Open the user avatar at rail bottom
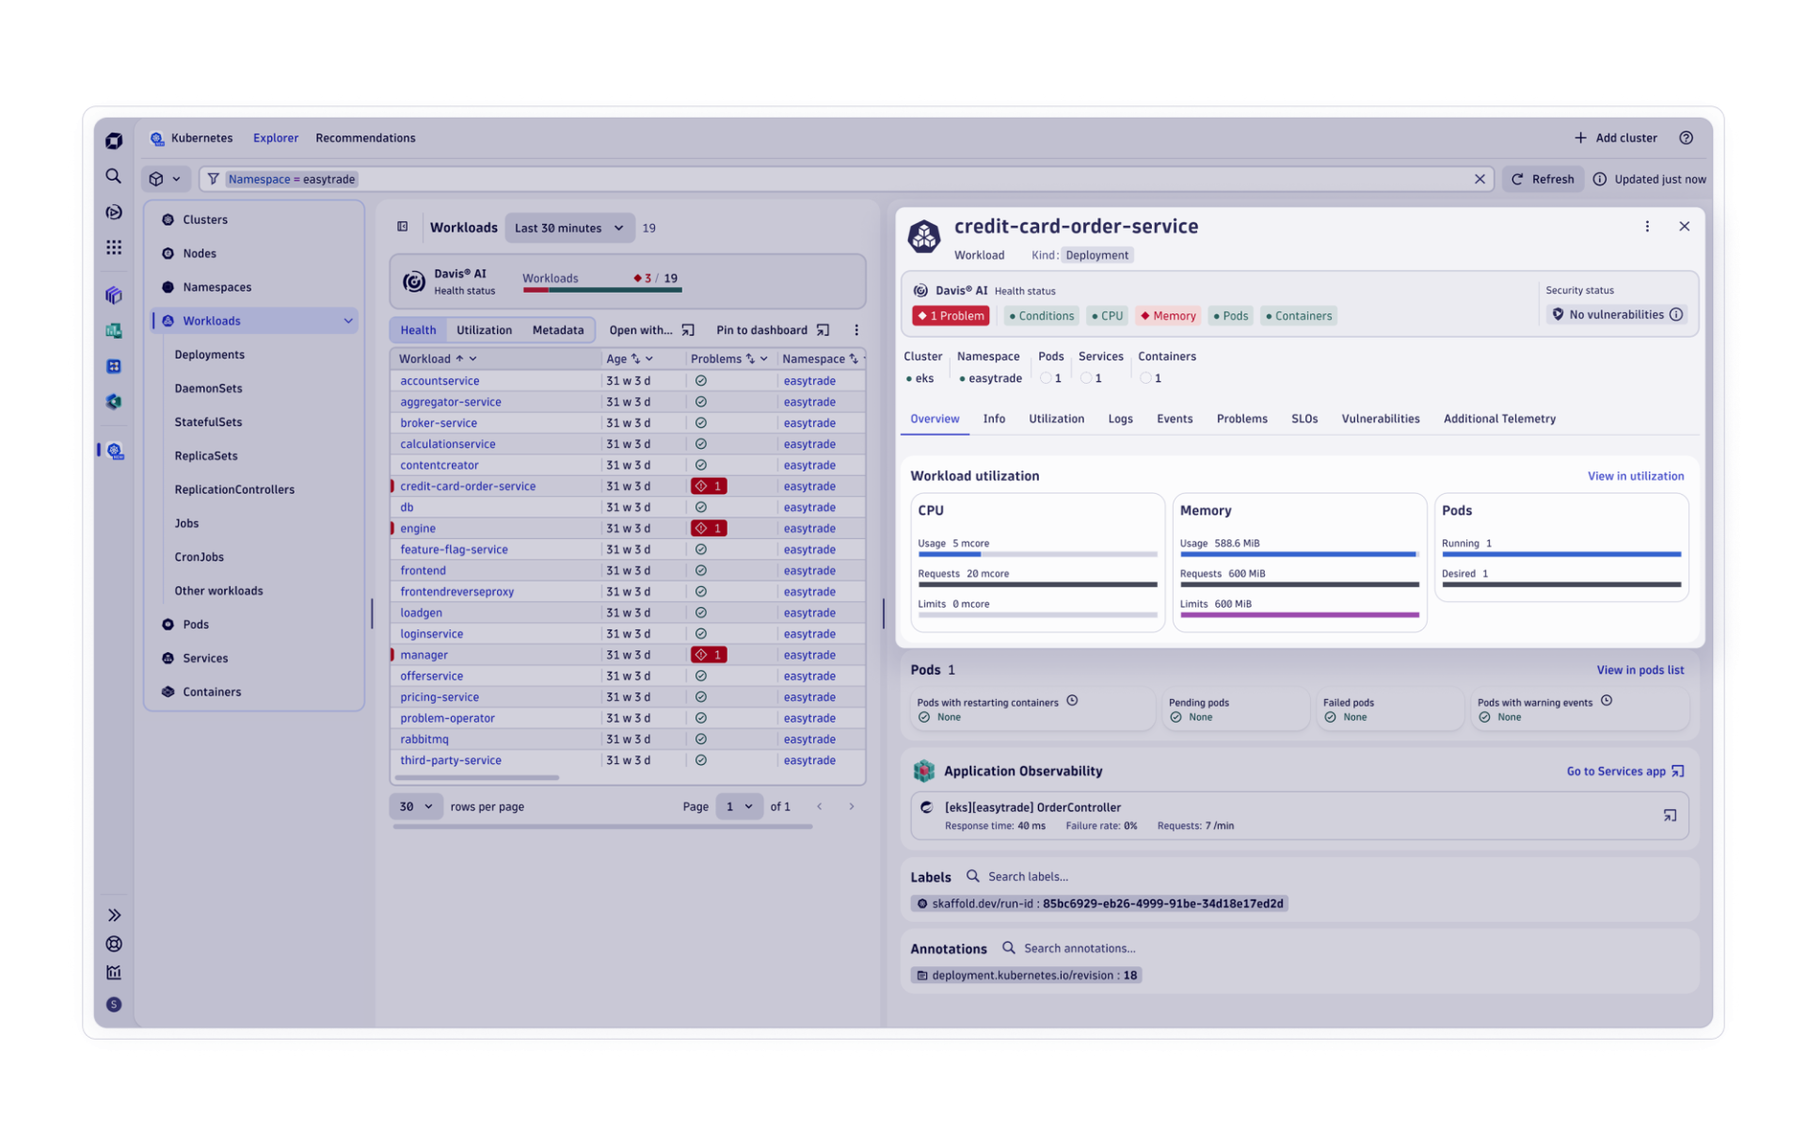Screen dimensions: 1807x1146 [x=113, y=1004]
